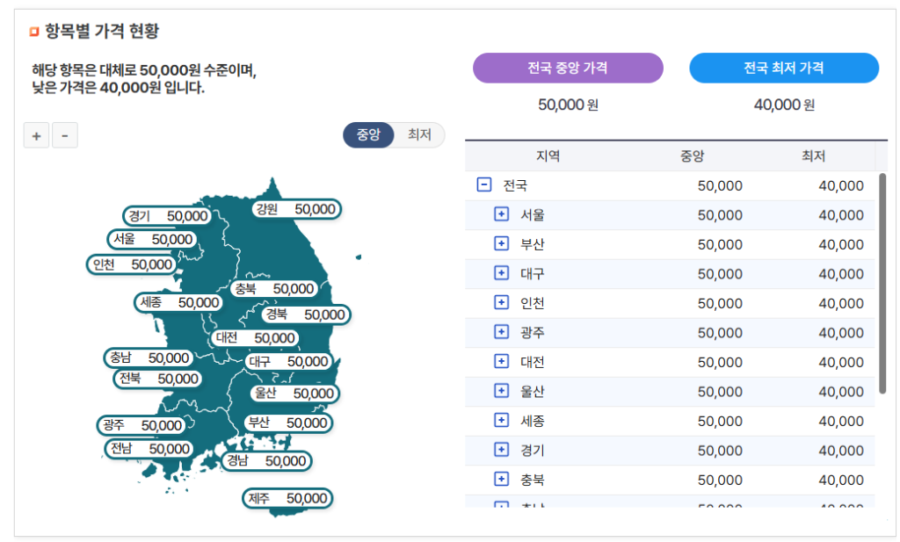
Task: Select the 제주 label on the map
Action: [x=287, y=498]
